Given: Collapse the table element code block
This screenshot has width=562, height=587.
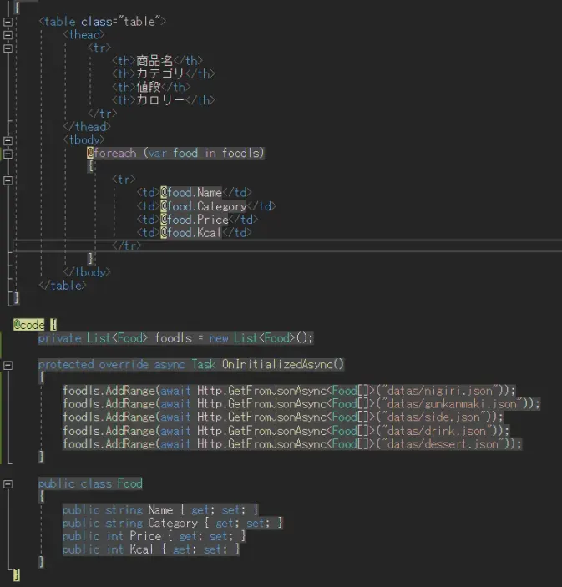Looking at the screenshot, I should pyautogui.click(x=8, y=22).
